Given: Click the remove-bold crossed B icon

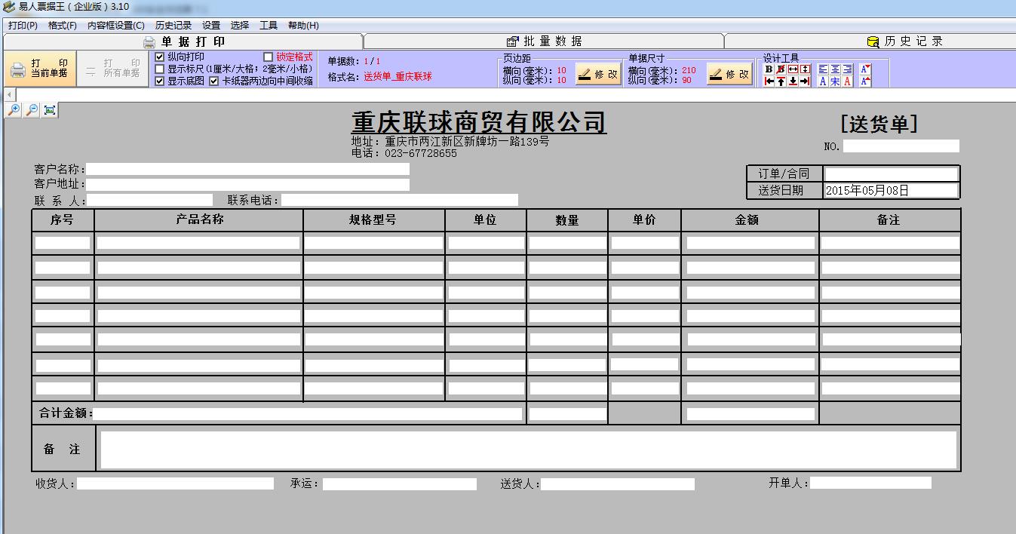Looking at the screenshot, I should 781,69.
